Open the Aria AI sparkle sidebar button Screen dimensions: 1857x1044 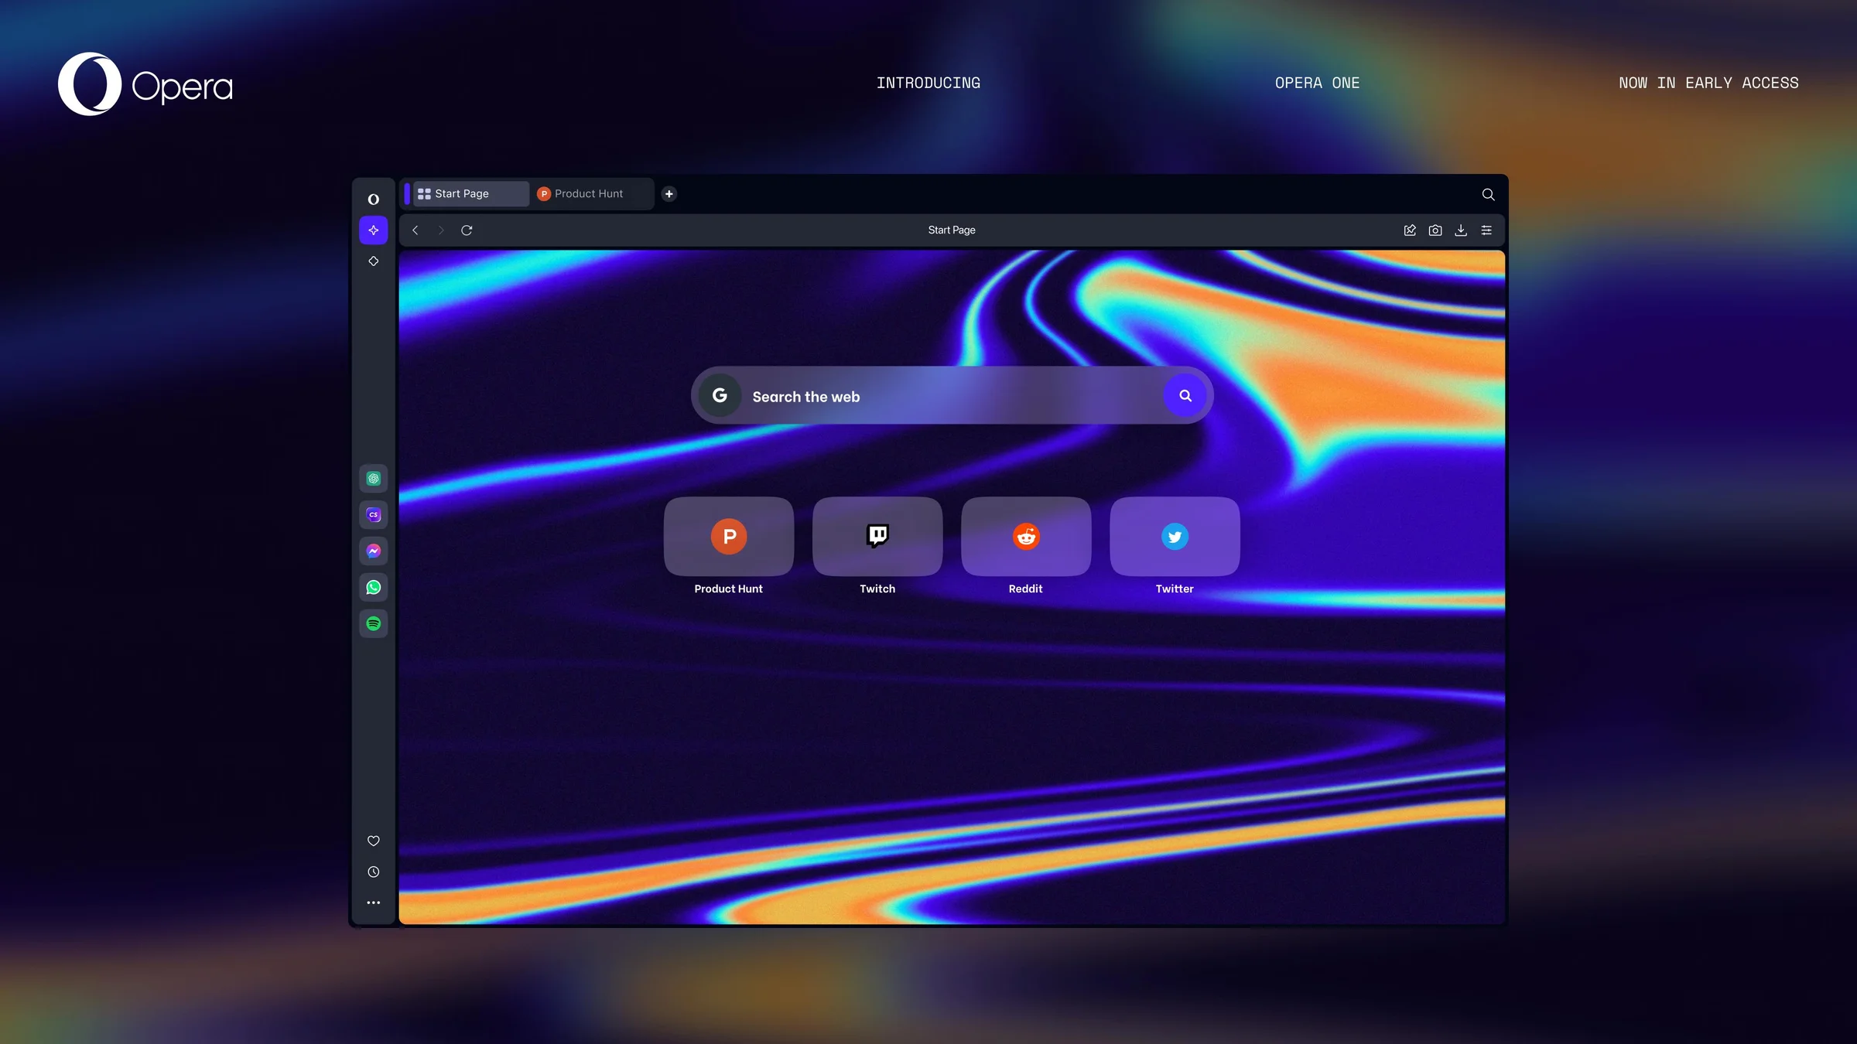click(373, 230)
